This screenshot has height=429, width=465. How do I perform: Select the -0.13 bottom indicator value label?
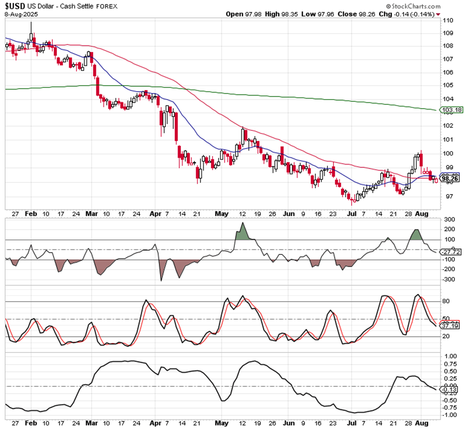450,389
